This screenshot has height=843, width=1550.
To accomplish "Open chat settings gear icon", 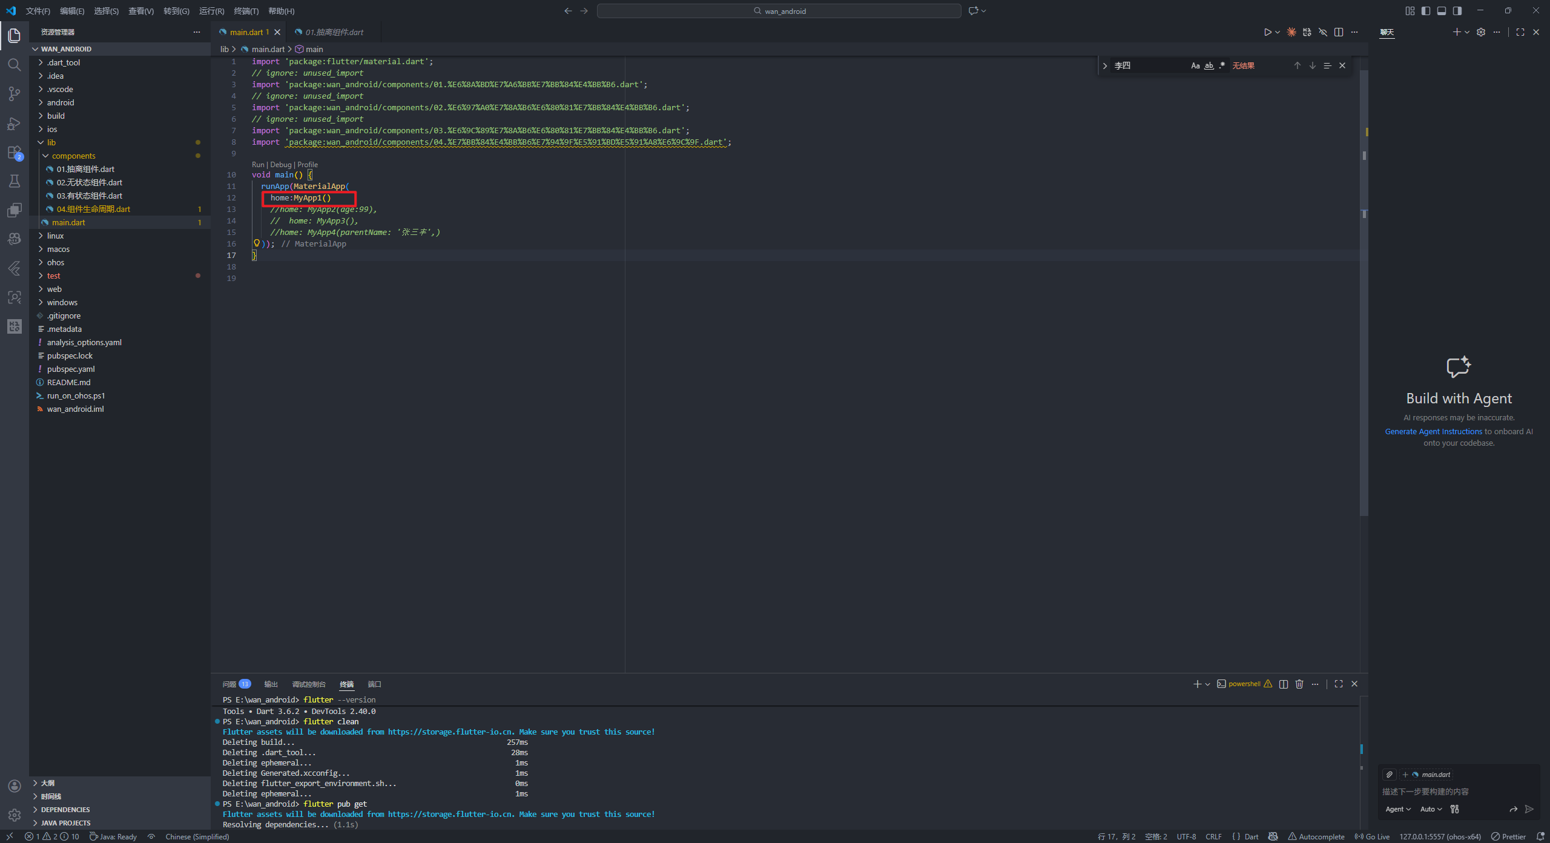I will pos(1481,32).
